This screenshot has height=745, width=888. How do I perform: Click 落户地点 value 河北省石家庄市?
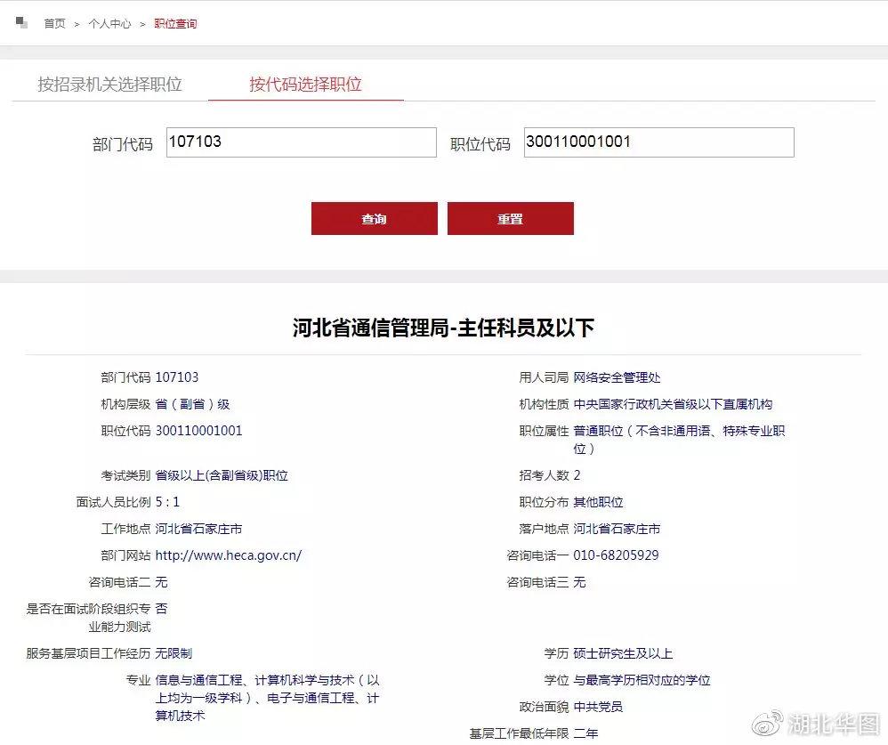tap(617, 529)
